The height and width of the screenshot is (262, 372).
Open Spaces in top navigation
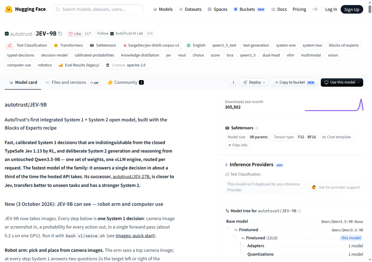(x=217, y=9)
